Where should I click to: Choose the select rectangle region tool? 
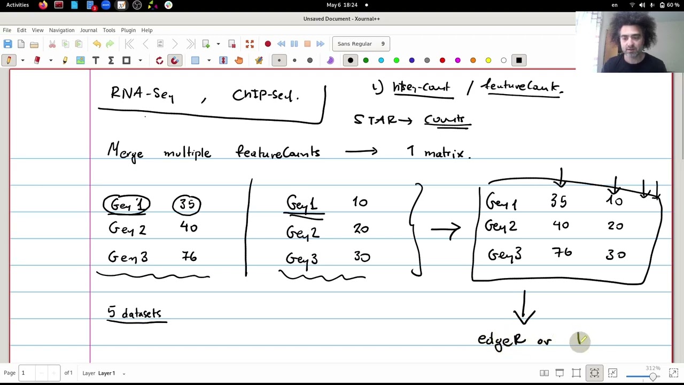(x=195, y=60)
